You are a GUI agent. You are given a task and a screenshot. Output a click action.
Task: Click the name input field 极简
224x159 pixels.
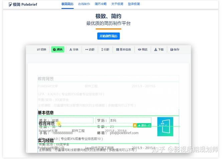coord(73,121)
